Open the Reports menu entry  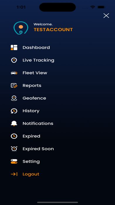(x=32, y=86)
